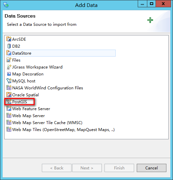Select Web Feature Server entry
This screenshot has height=180, width=173.
(x=28, y=109)
